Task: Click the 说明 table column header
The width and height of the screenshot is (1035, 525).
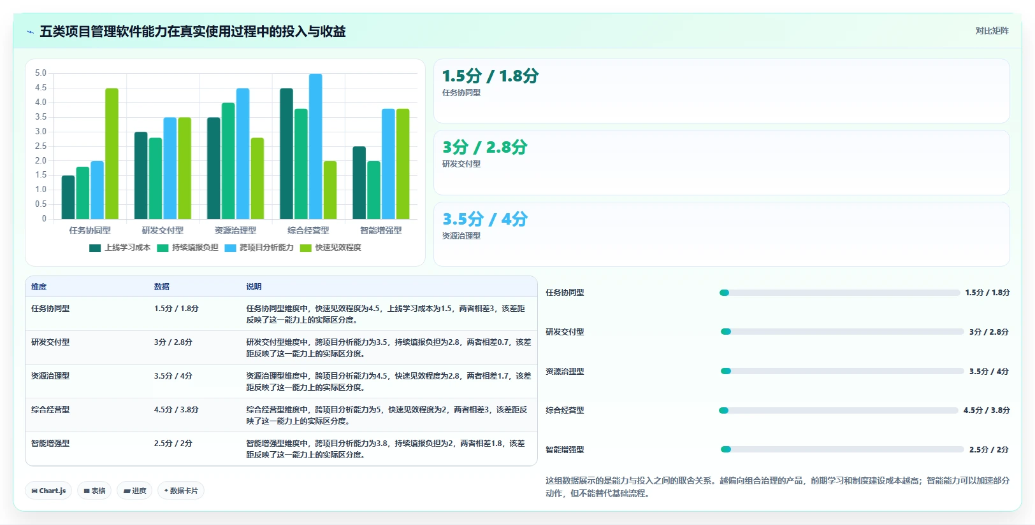Action: click(254, 287)
